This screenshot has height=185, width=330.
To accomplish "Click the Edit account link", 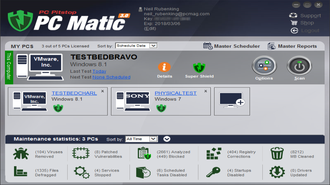I will (150, 28).
